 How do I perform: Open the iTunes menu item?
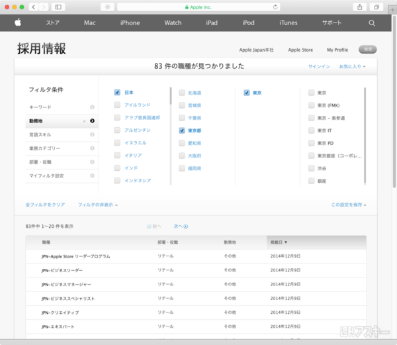click(288, 23)
